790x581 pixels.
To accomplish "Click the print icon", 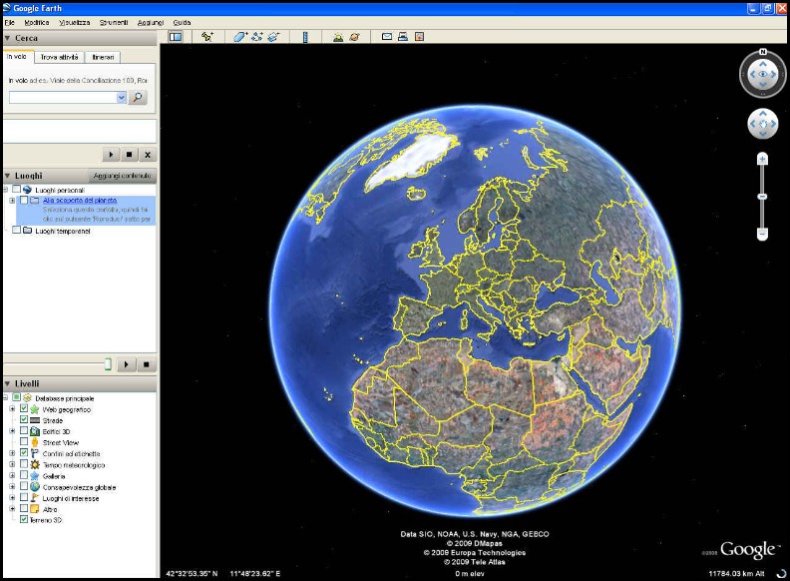I will (x=403, y=36).
